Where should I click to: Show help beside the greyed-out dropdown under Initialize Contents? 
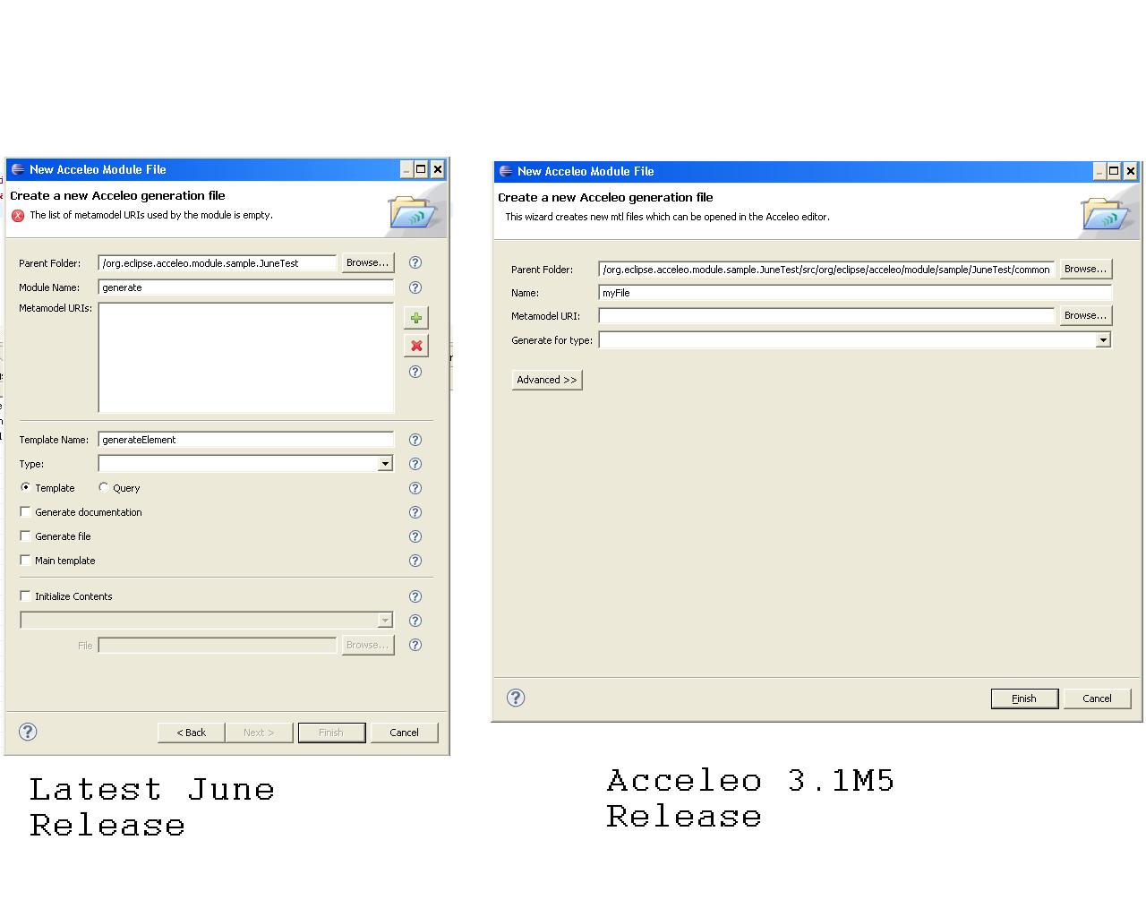(x=415, y=621)
